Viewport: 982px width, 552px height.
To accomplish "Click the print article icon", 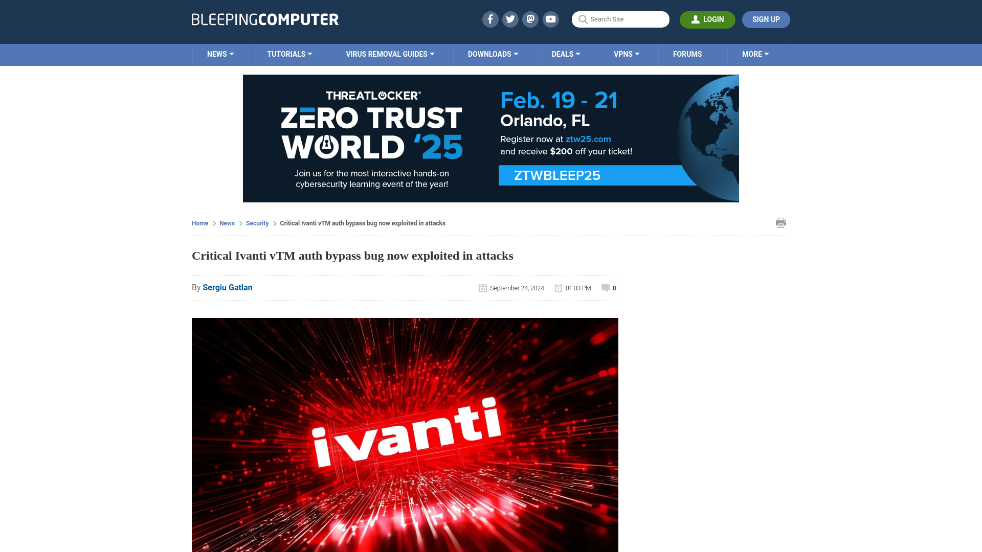I will coord(781,222).
